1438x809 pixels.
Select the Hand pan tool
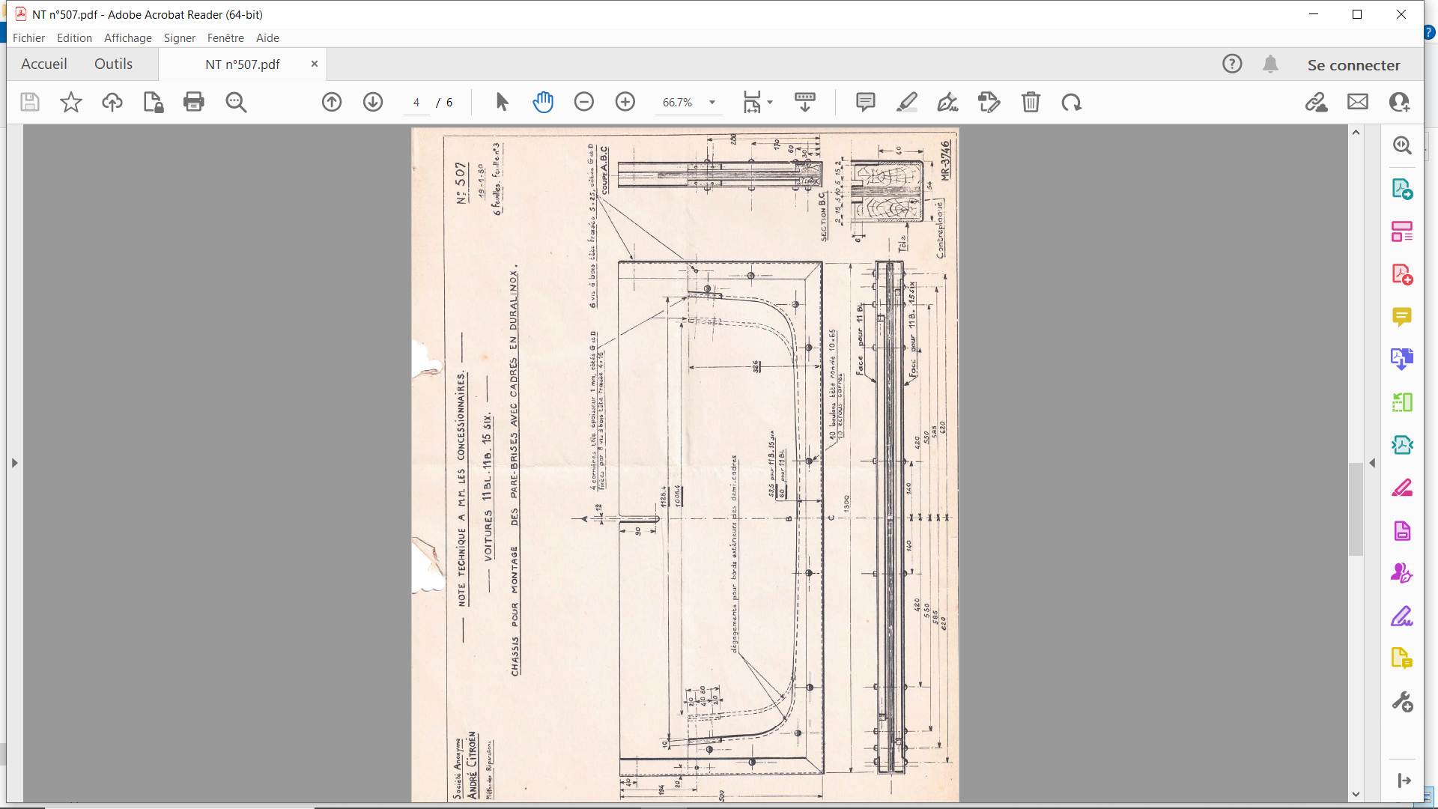tap(543, 102)
